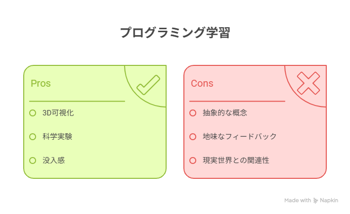350x214 pixels.
Task: Select the 現実世界との関連性 list item text
Action: (236, 160)
